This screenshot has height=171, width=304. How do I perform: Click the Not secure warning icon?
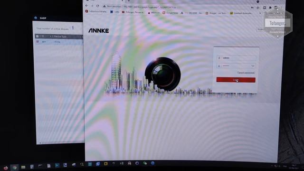tap(104, 6)
